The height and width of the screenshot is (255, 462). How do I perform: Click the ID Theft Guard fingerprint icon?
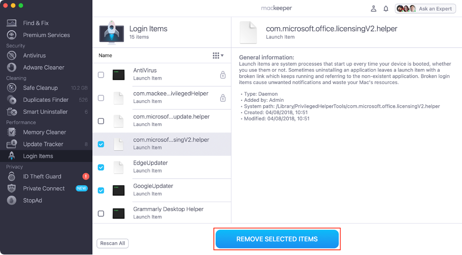tap(11, 176)
